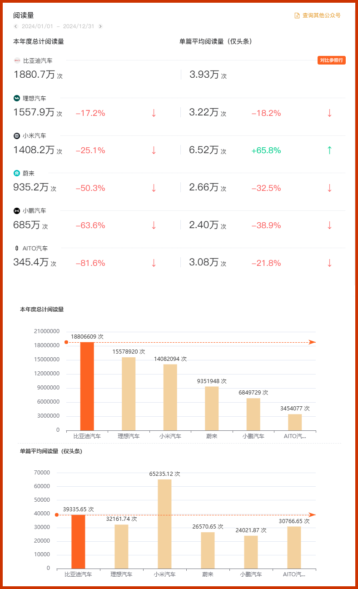Image resolution: width=358 pixels, height=589 pixels.
Task: Click the 小鹏汽车 account name in list
Action: tap(35, 211)
